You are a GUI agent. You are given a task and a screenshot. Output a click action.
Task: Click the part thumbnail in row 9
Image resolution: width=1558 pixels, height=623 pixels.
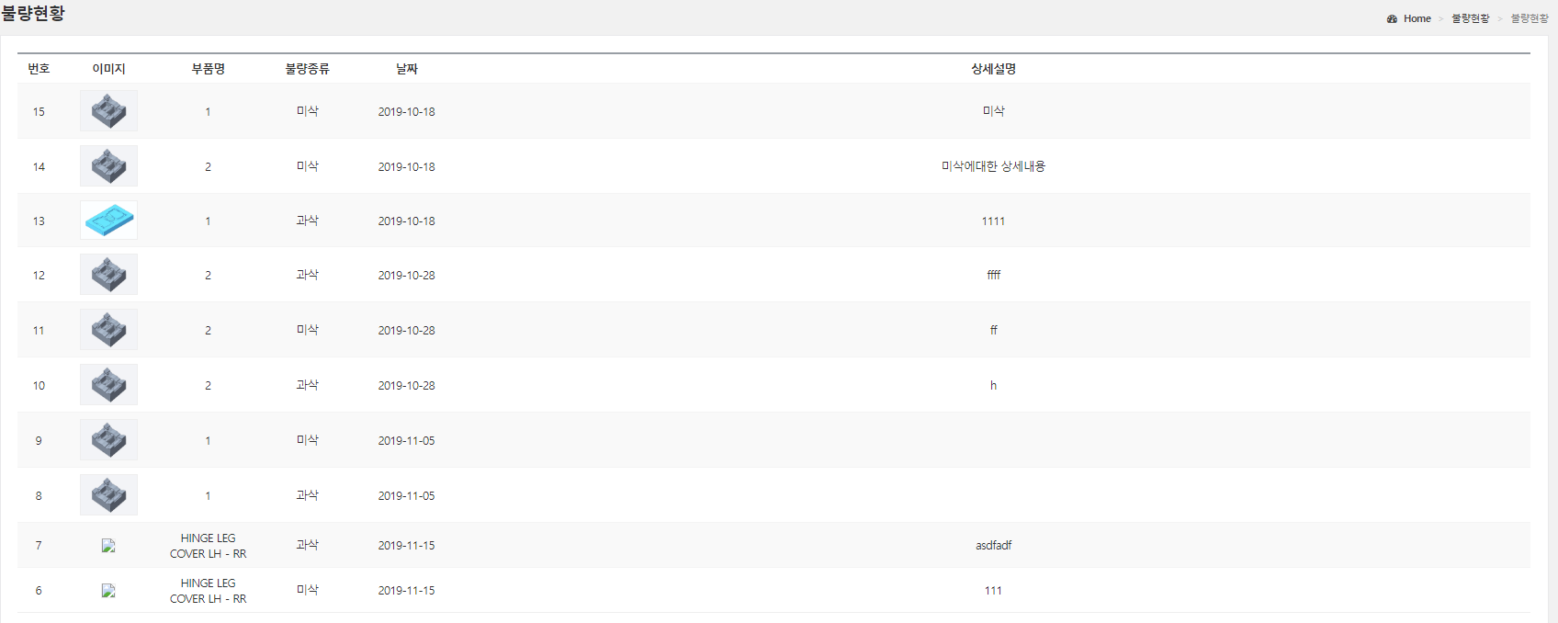(108, 440)
